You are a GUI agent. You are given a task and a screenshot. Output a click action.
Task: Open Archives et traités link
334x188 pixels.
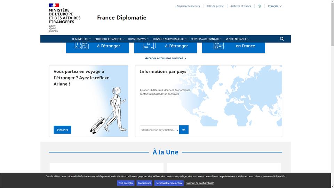(x=240, y=6)
